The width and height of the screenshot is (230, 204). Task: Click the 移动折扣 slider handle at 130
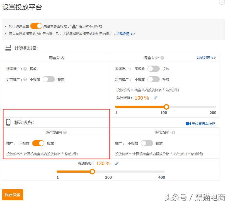click(92, 172)
